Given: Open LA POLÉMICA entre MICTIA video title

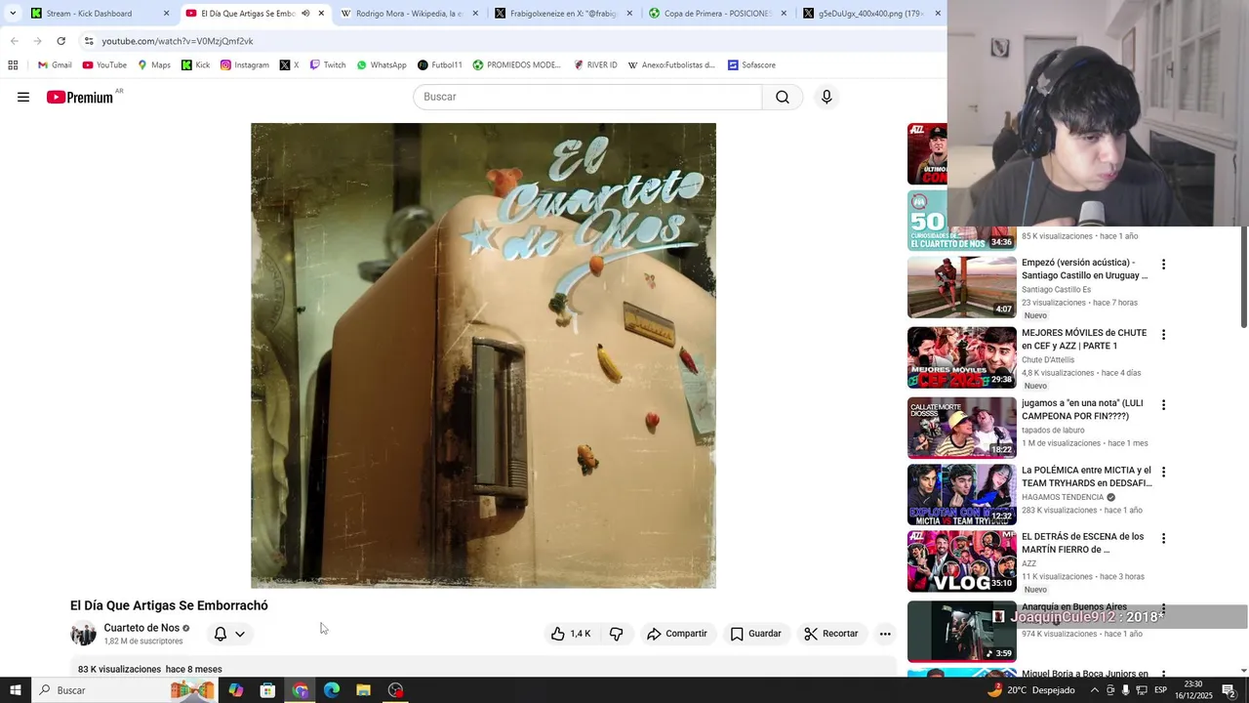Looking at the screenshot, I should [x=1086, y=476].
